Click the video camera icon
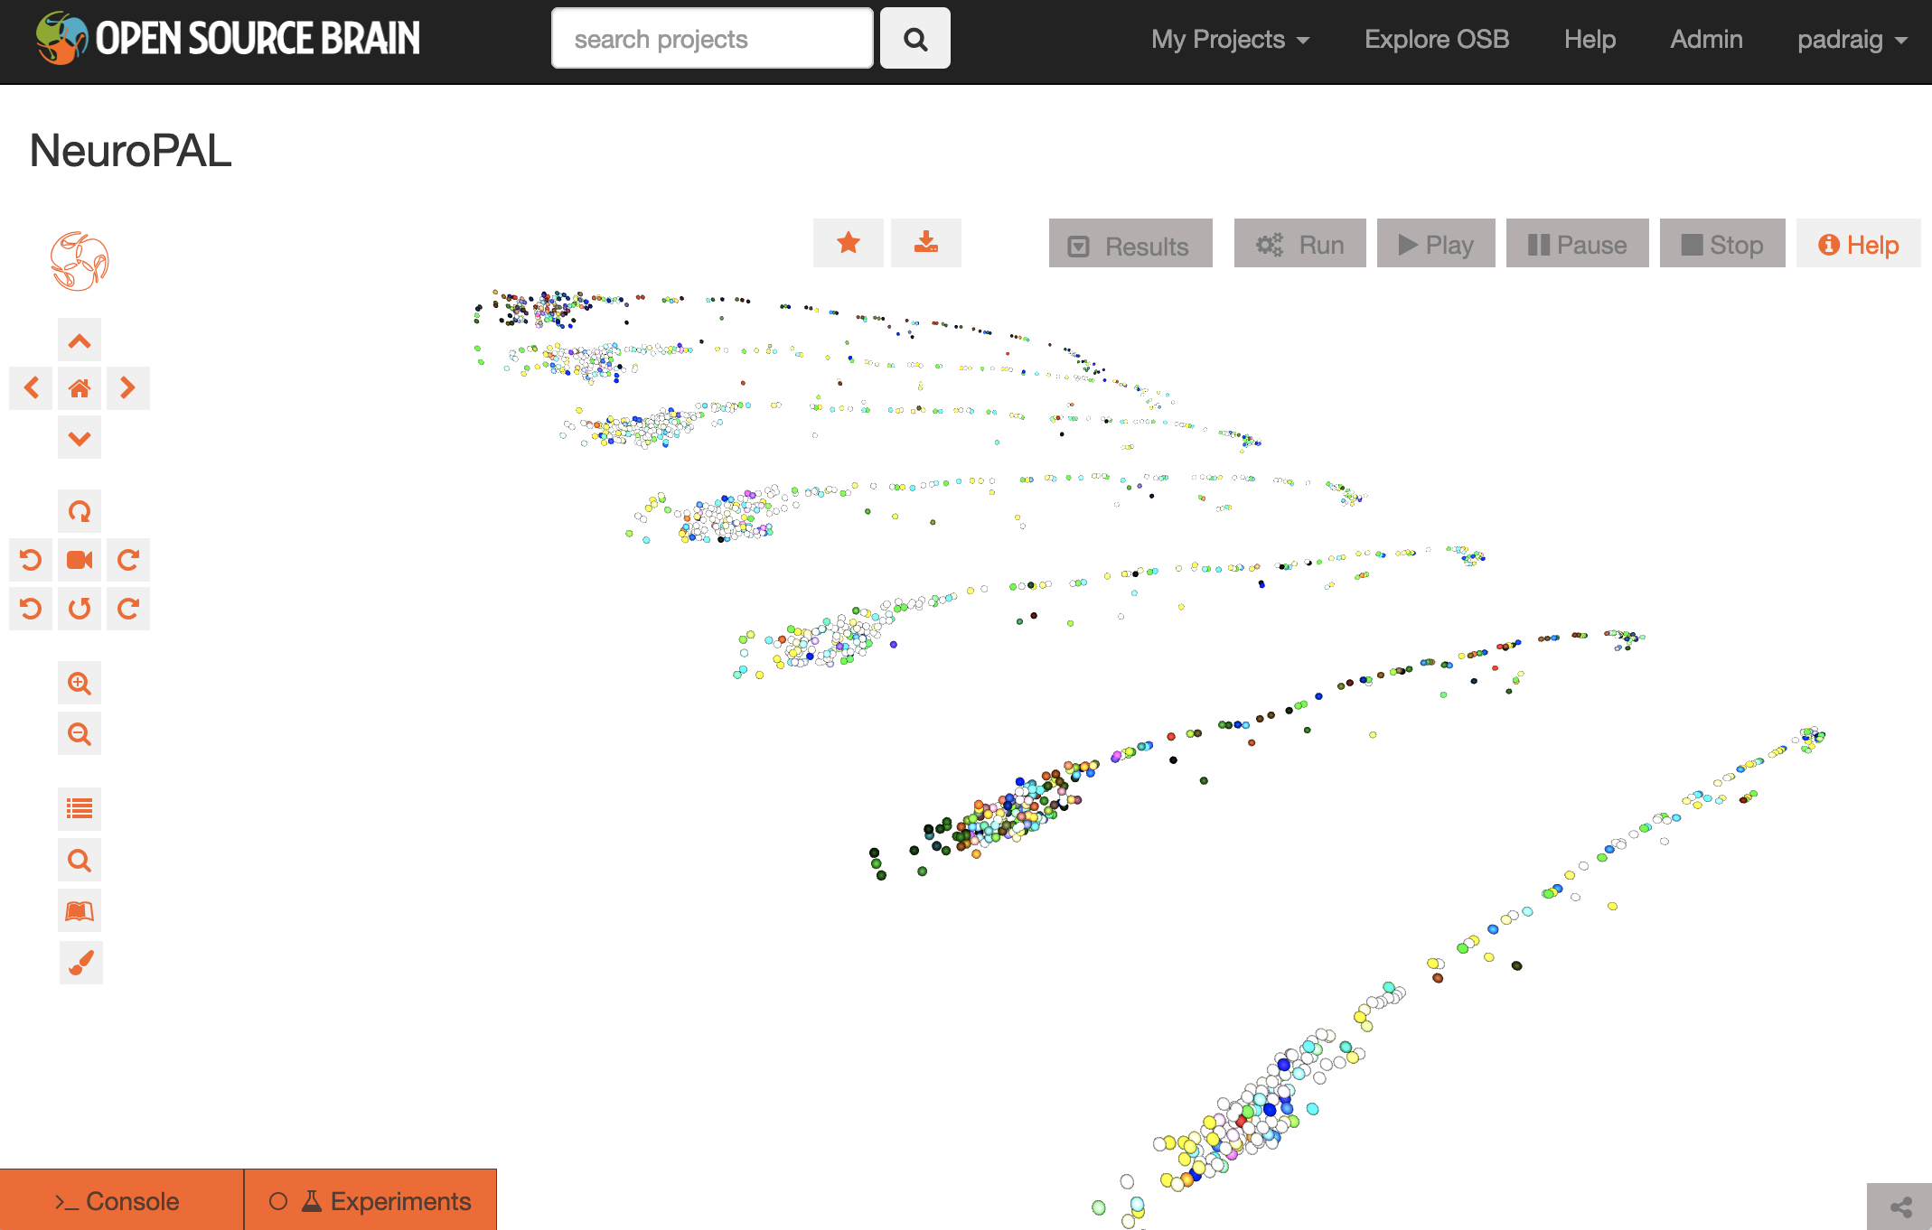The height and width of the screenshot is (1230, 1932). pyautogui.click(x=80, y=560)
